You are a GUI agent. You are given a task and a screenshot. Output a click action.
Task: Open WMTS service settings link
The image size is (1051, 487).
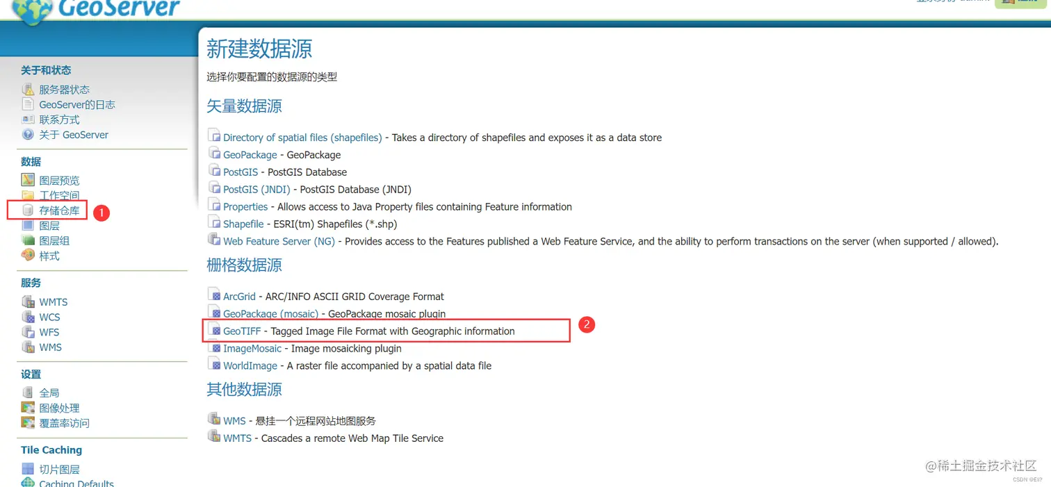point(54,302)
